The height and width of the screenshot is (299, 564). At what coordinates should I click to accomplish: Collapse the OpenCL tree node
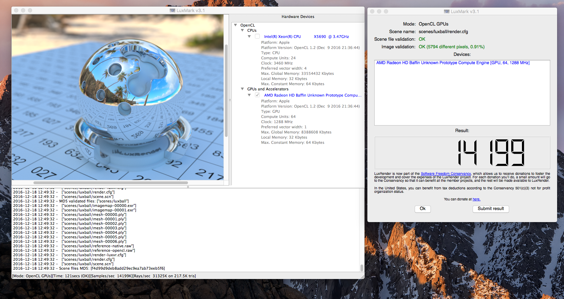pos(236,25)
